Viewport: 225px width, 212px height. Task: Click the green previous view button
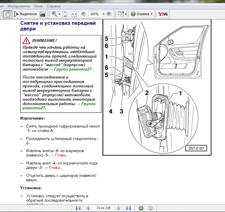141,208
